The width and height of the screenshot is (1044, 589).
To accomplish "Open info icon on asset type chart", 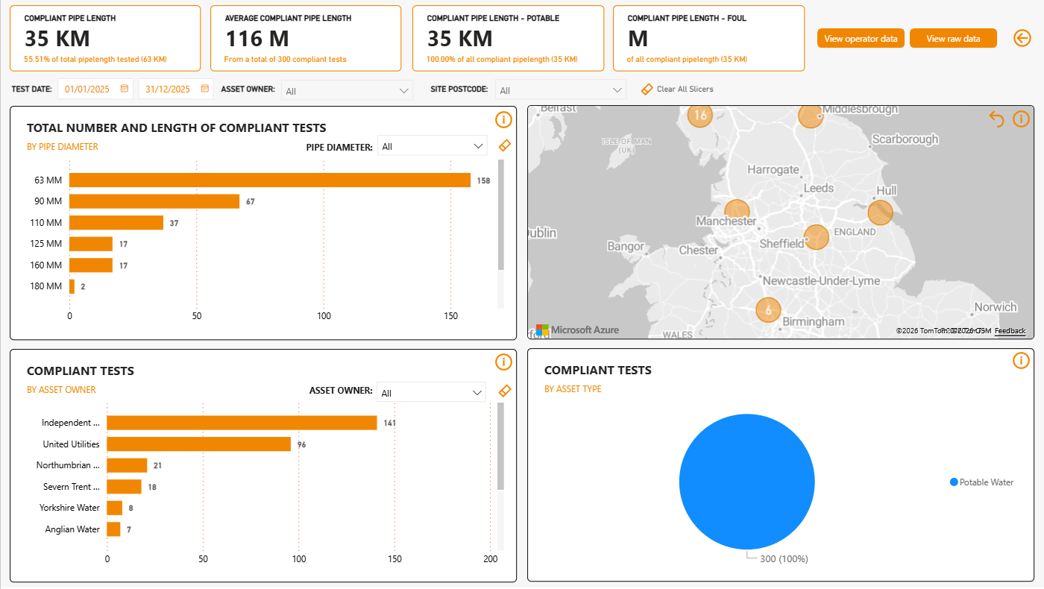I will click(x=1021, y=361).
